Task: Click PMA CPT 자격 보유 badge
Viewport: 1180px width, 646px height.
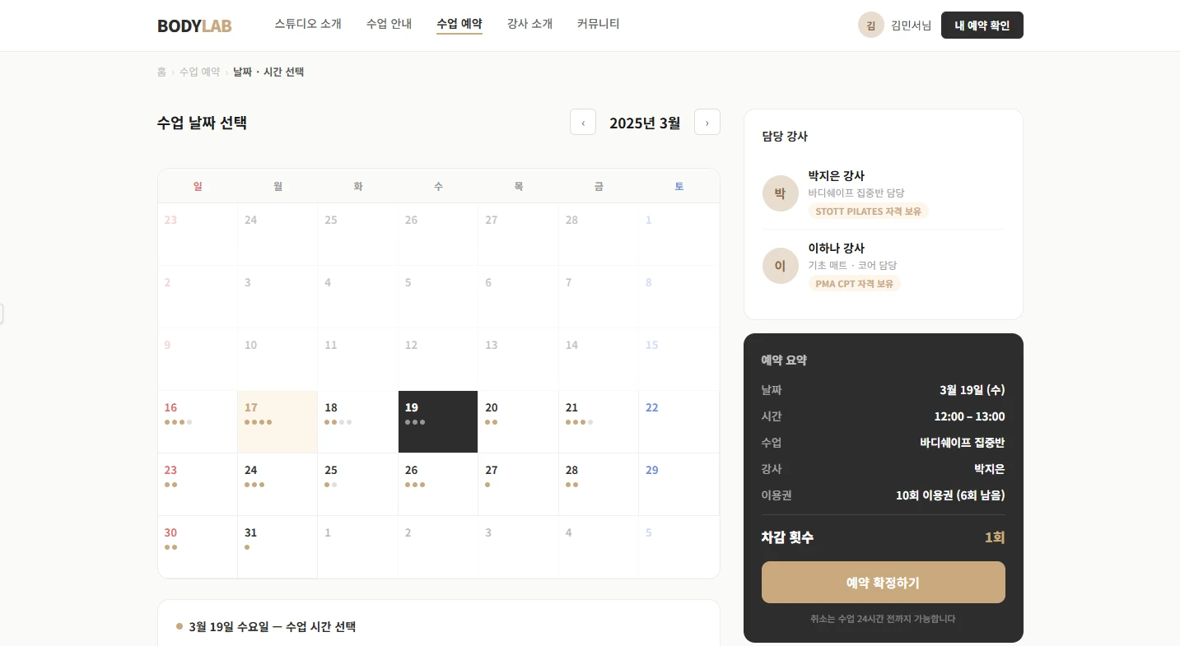Action: point(854,284)
